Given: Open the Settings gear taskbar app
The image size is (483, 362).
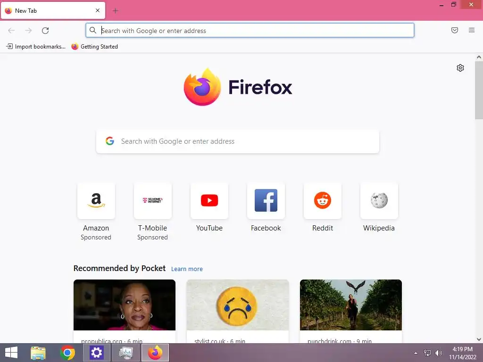Looking at the screenshot, I should pyautogui.click(x=96, y=353).
